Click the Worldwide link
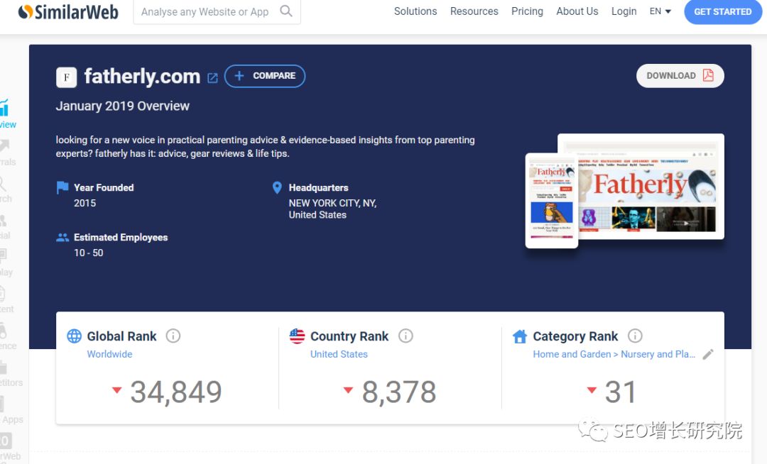The image size is (767, 464). tap(109, 354)
